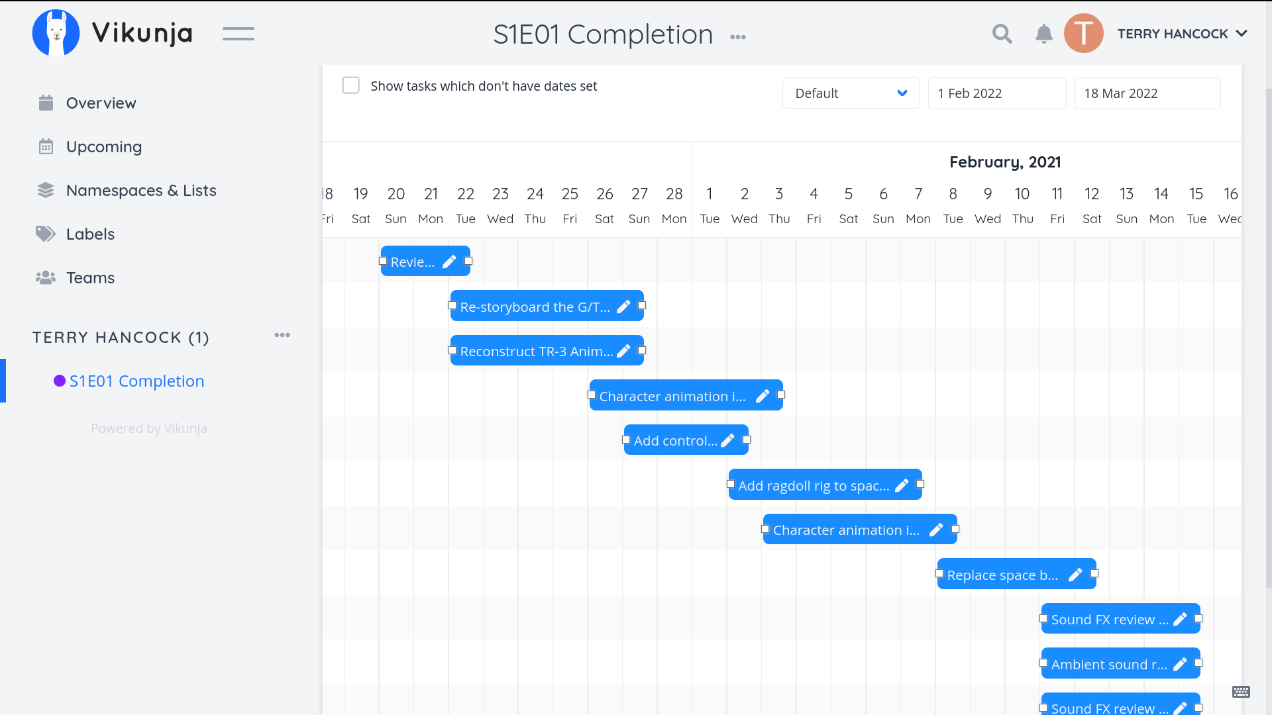Click the start date field 1 Feb 2022
The height and width of the screenshot is (715, 1272).
tap(996, 93)
